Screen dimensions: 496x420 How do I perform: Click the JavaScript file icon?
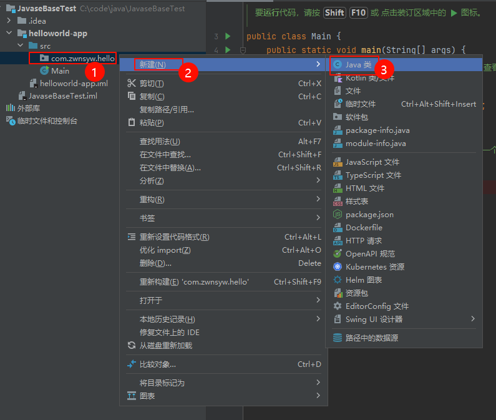(x=338, y=162)
